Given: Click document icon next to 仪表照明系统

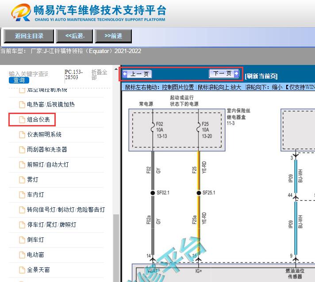Looking at the screenshot, I should [22, 135].
